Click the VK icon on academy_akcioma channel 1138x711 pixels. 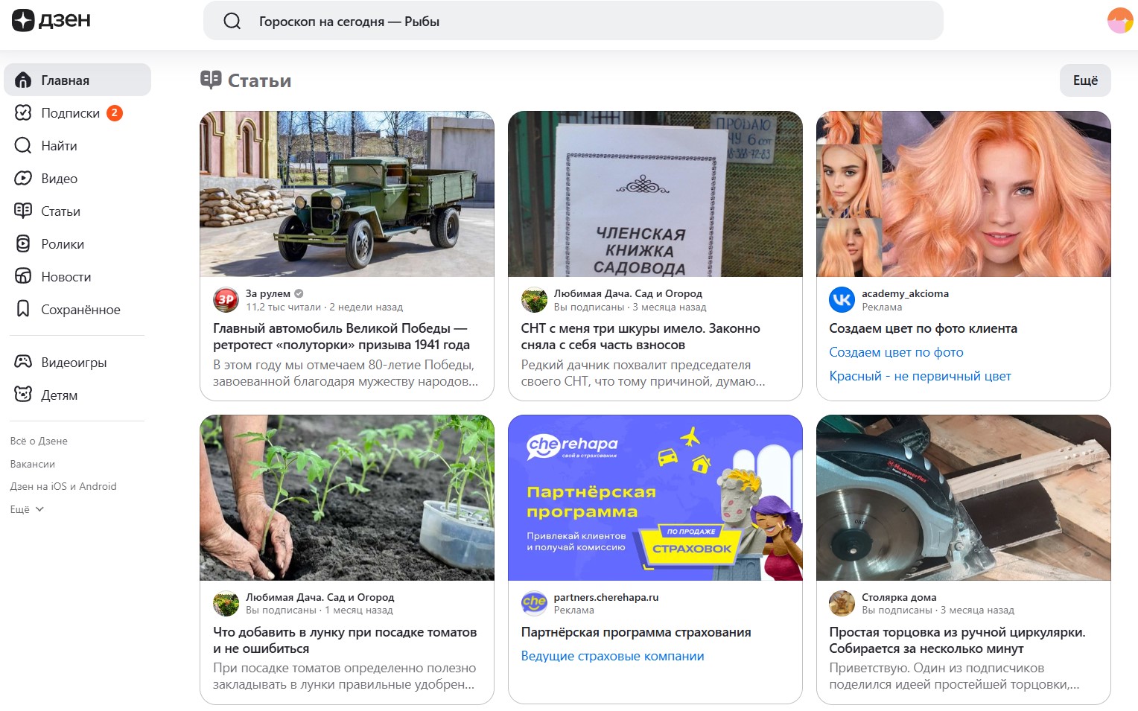[x=841, y=300]
